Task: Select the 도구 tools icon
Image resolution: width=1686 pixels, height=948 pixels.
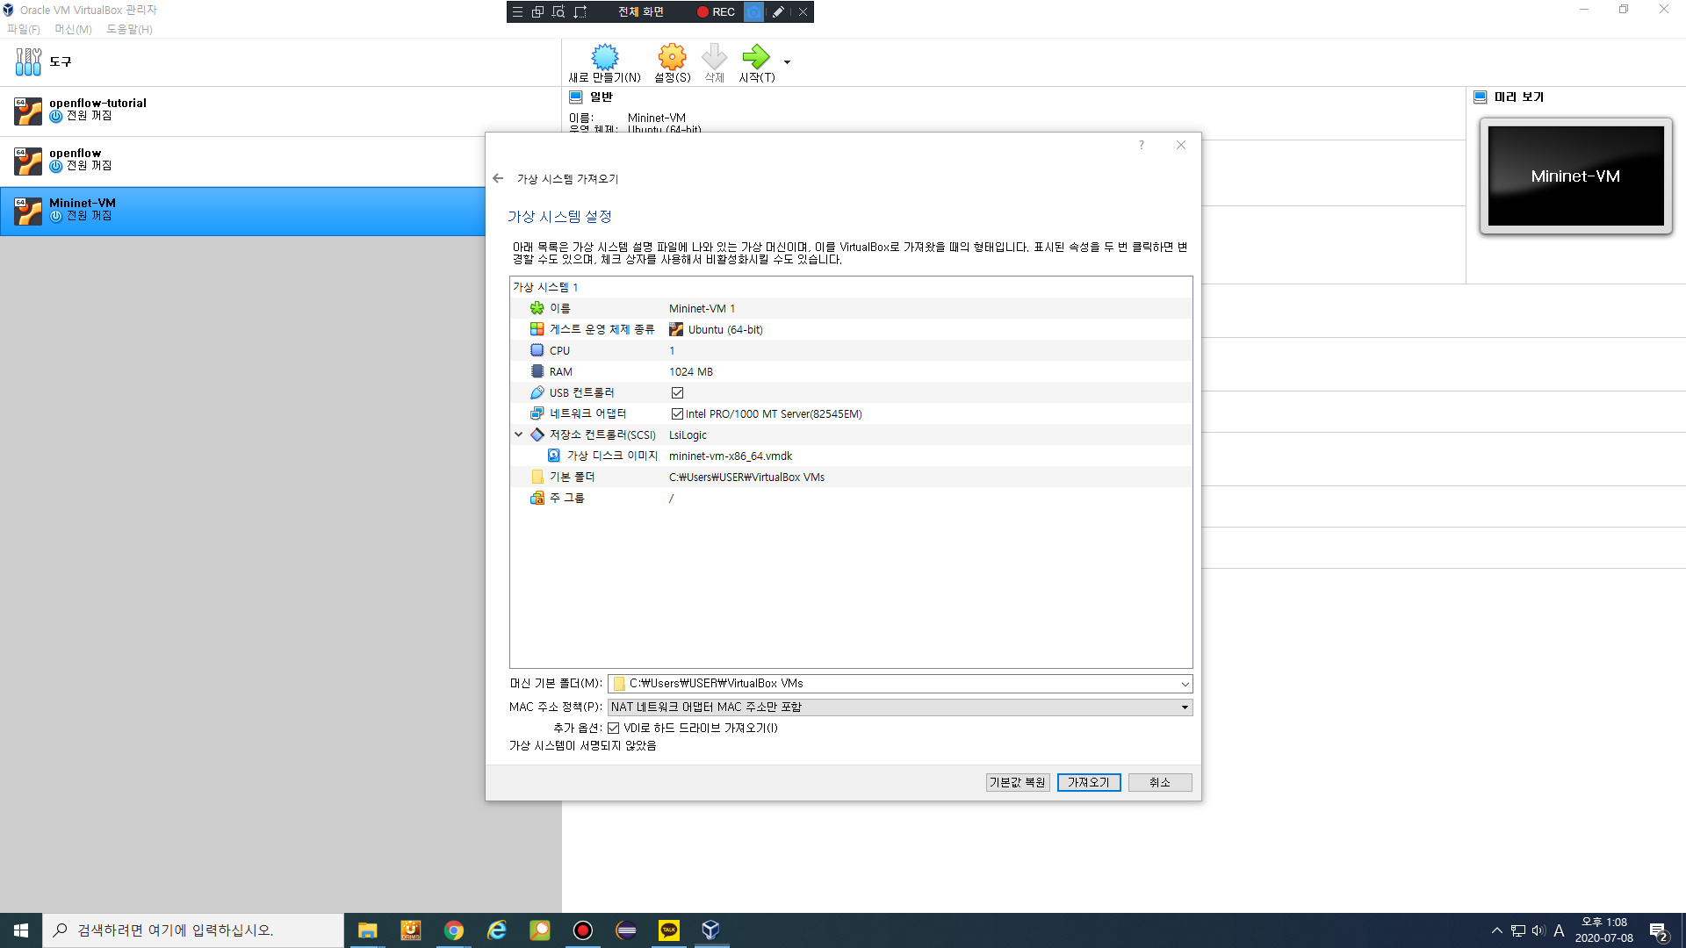Action: [28, 61]
